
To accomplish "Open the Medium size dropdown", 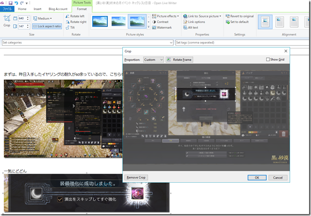I will coord(42,18).
